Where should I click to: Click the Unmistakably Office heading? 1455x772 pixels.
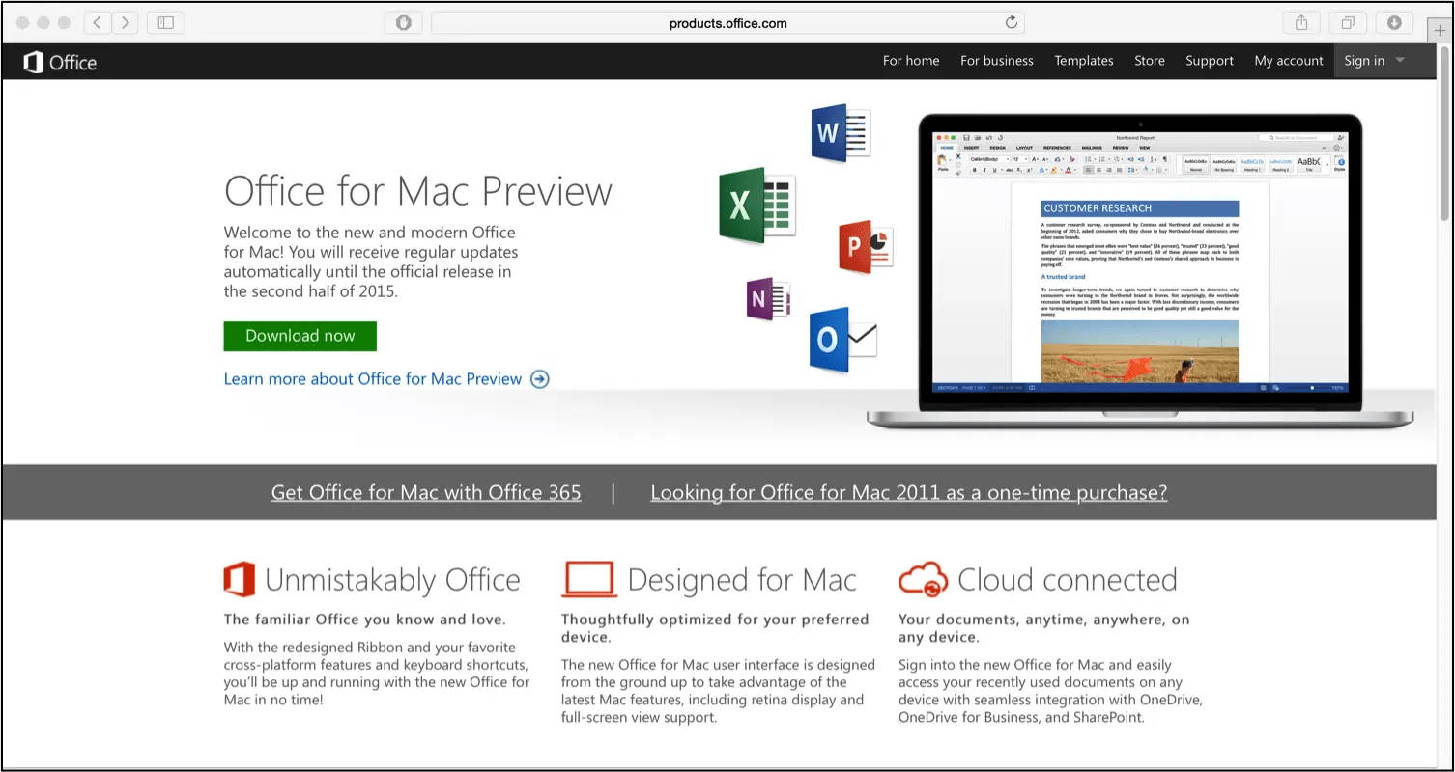392,580
